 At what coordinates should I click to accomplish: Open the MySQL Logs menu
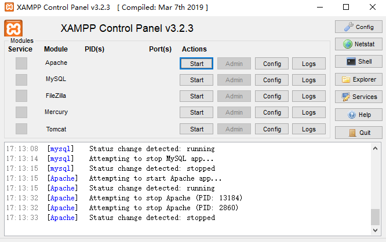309,80
